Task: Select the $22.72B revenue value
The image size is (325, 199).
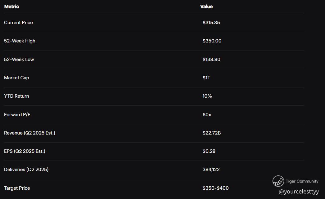Action: [x=212, y=133]
